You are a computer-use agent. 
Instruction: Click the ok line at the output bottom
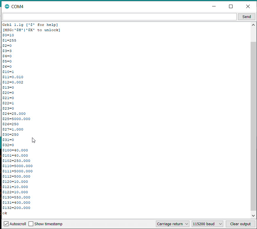4,213
